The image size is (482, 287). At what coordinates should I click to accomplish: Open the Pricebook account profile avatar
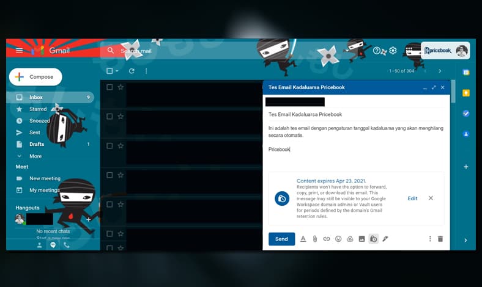pyautogui.click(x=462, y=51)
